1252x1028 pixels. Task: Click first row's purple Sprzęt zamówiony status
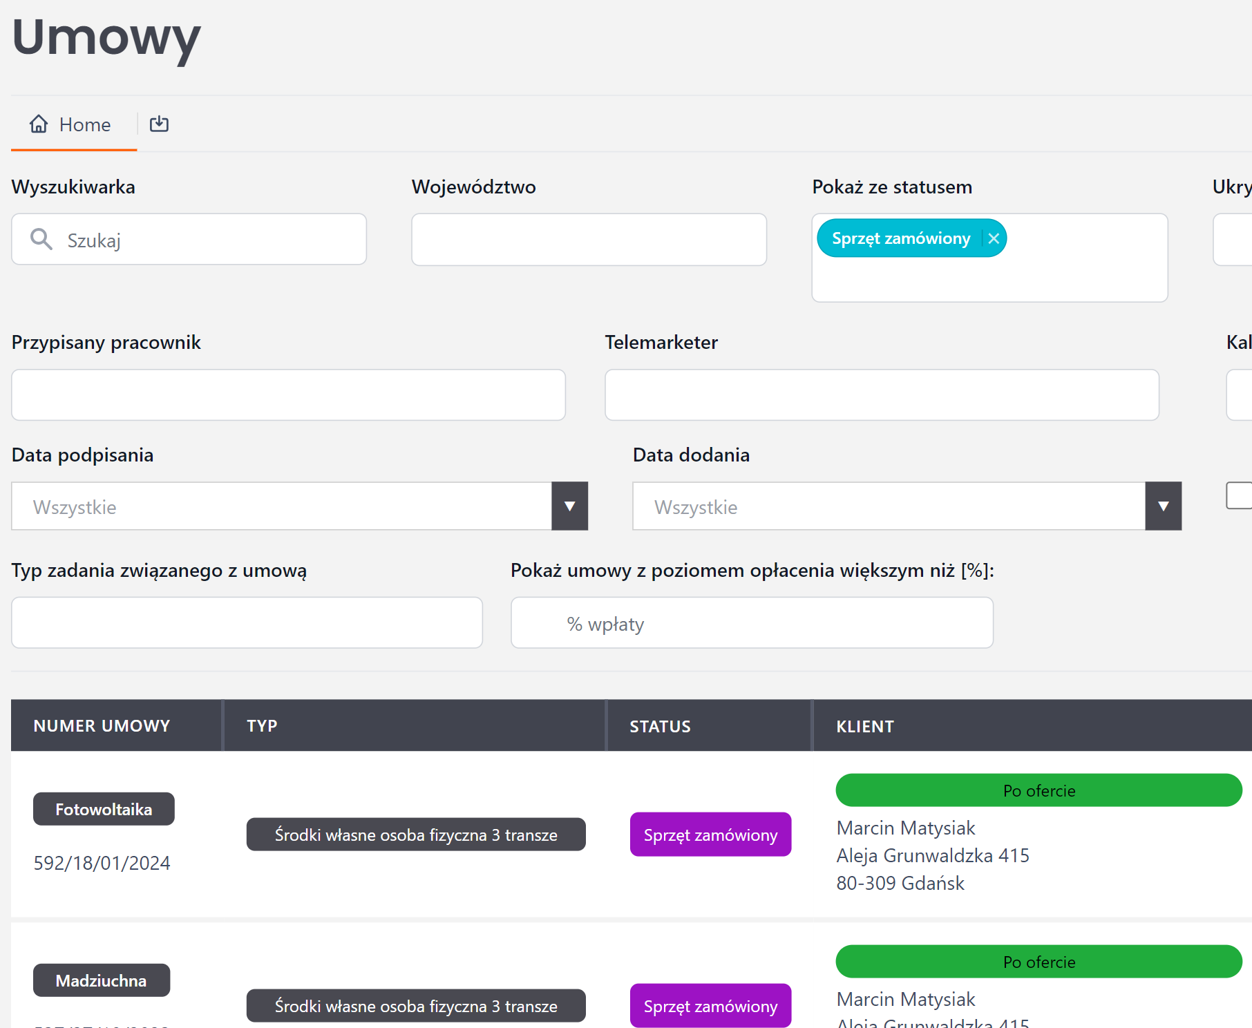710,835
